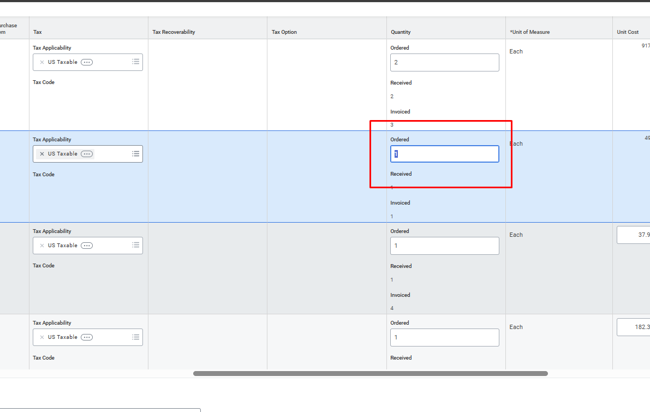Remove US Taxable from the fourth row

[x=42, y=337]
